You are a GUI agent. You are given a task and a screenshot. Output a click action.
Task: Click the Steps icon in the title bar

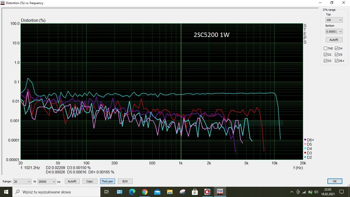point(3,3)
